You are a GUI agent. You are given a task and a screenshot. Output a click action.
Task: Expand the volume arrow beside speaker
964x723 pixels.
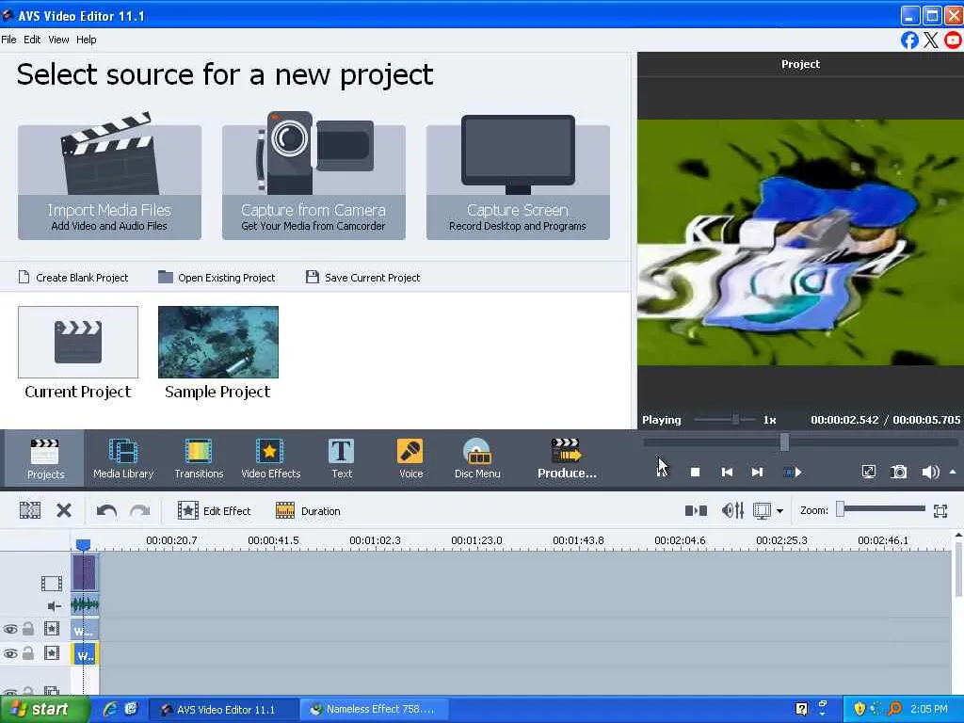[953, 473]
